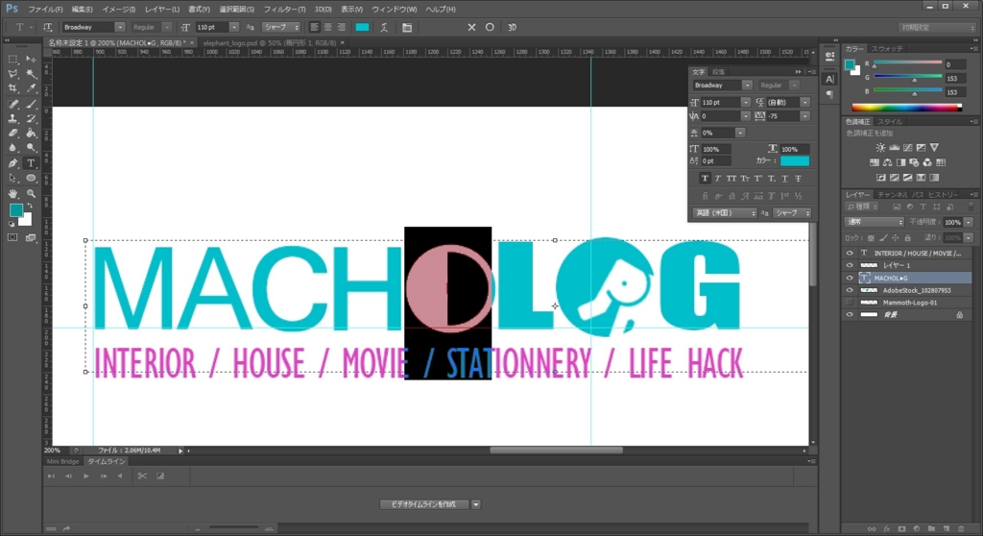The width and height of the screenshot is (983, 536).
Task: Select the Move tool
Action: [x=31, y=59]
